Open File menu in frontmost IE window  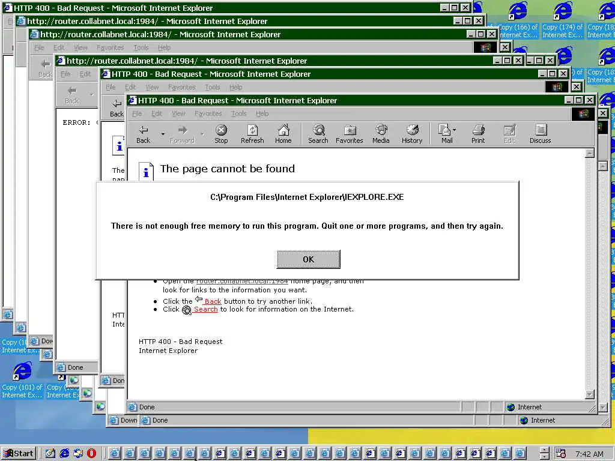[137, 113]
